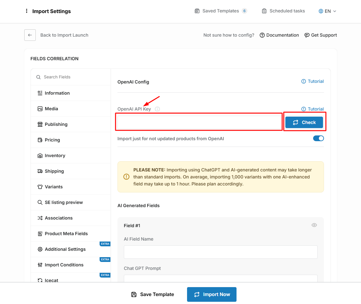Click the Documentation question-mark icon
Screen dimensions: 361x304
pos(262,35)
